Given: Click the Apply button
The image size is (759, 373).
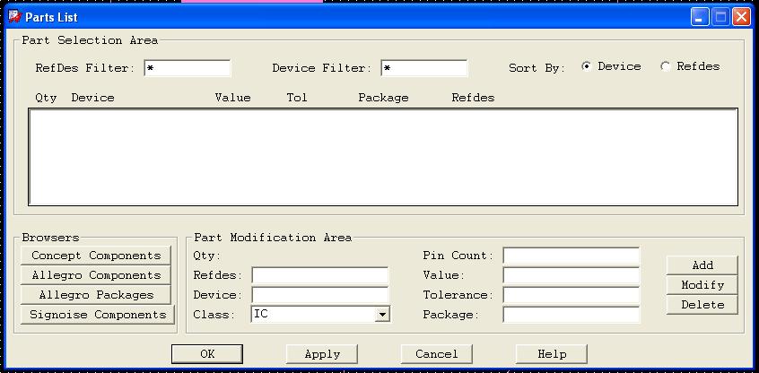Looking at the screenshot, I should click(x=322, y=354).
